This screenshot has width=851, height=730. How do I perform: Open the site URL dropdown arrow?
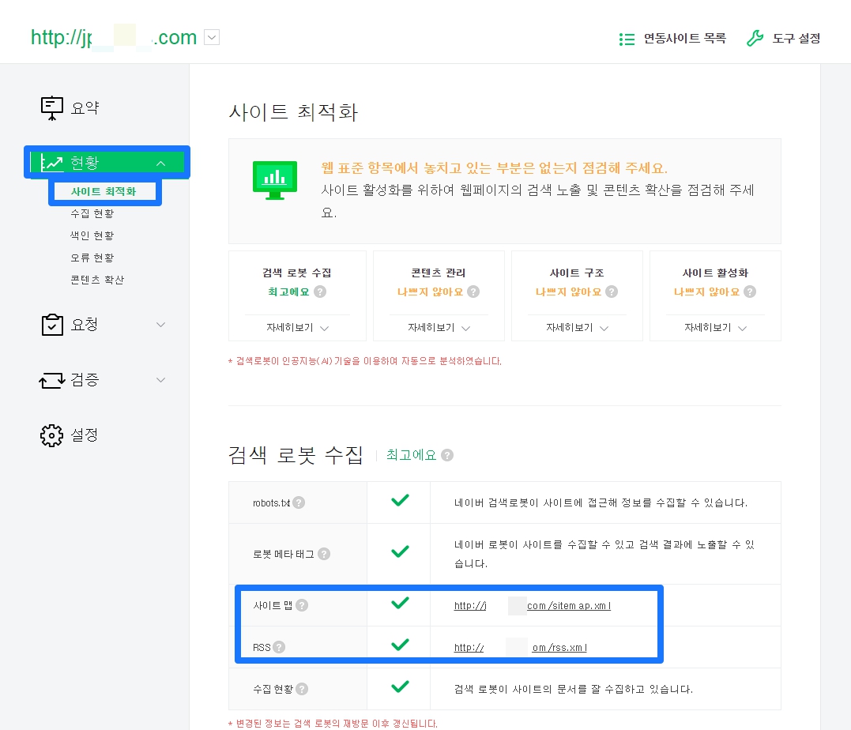pos(212,37)
